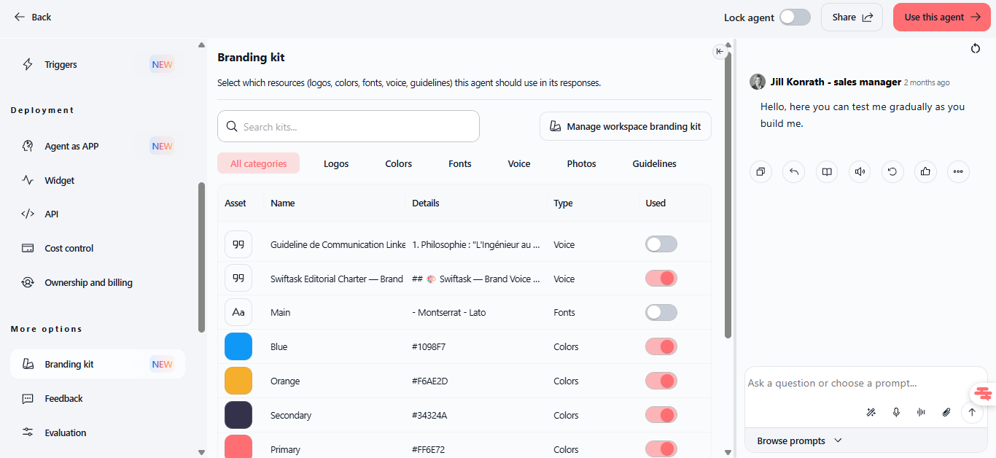Click the Search kits input field

point(349,126)
